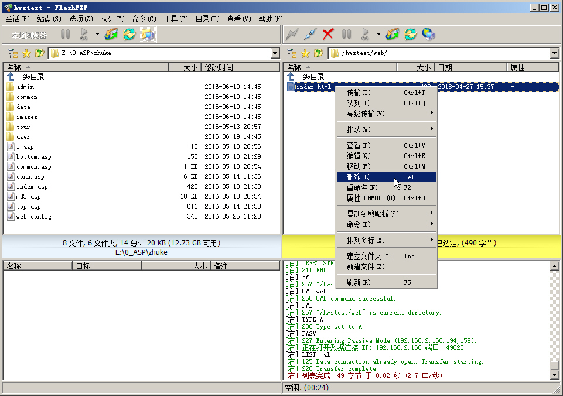Click the 大小 column header in local pane
This screenshot has width=563, height=396.
pos(190,67)
